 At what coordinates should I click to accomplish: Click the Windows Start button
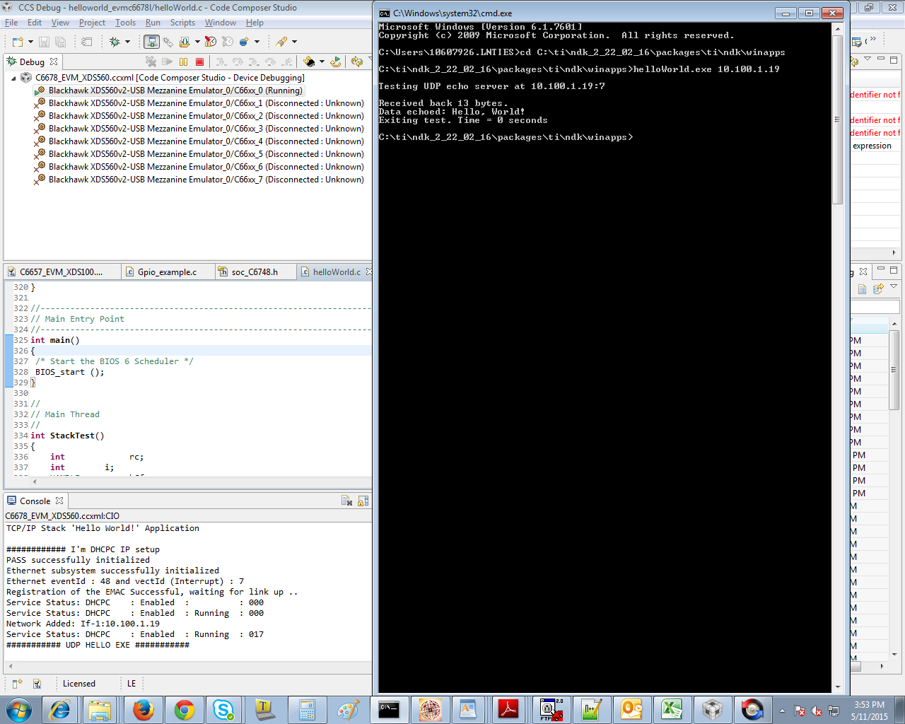(x=19, y=709)
